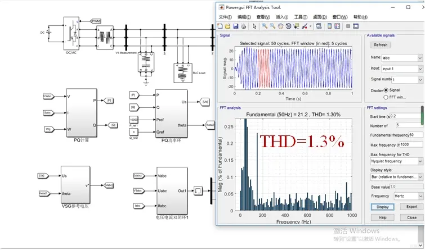425x250 pixels.
Task: Click the V-I Measurement block
Action: point(126,38)
